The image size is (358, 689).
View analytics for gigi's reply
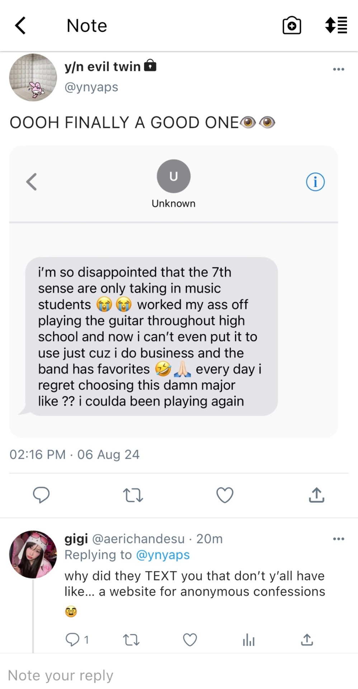[x=249, y=639]
